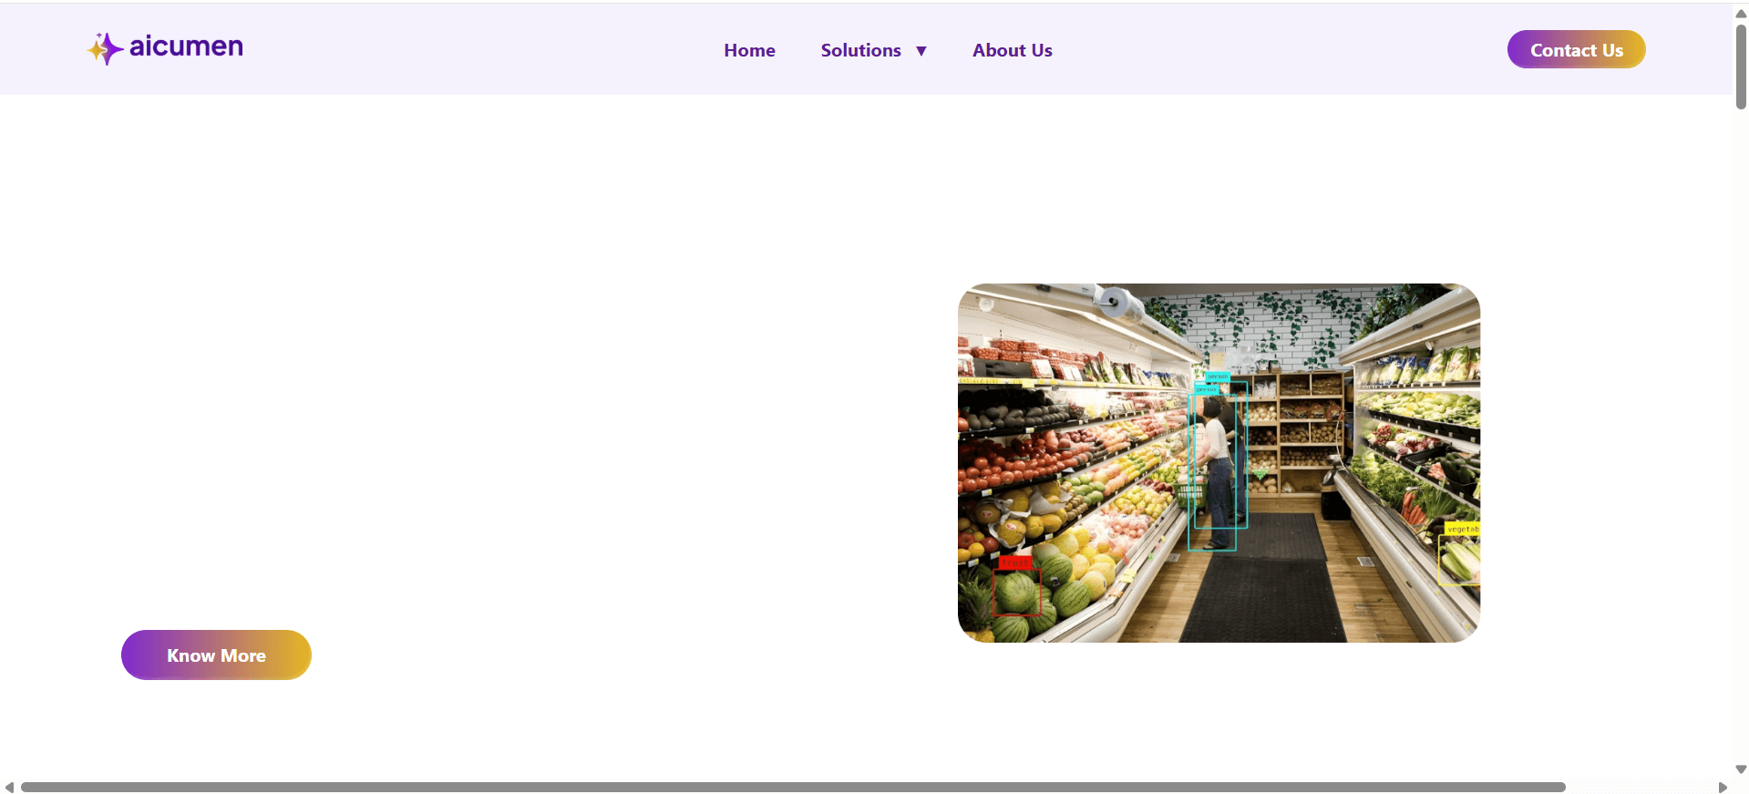Click the scroll right arrow

1723,787
